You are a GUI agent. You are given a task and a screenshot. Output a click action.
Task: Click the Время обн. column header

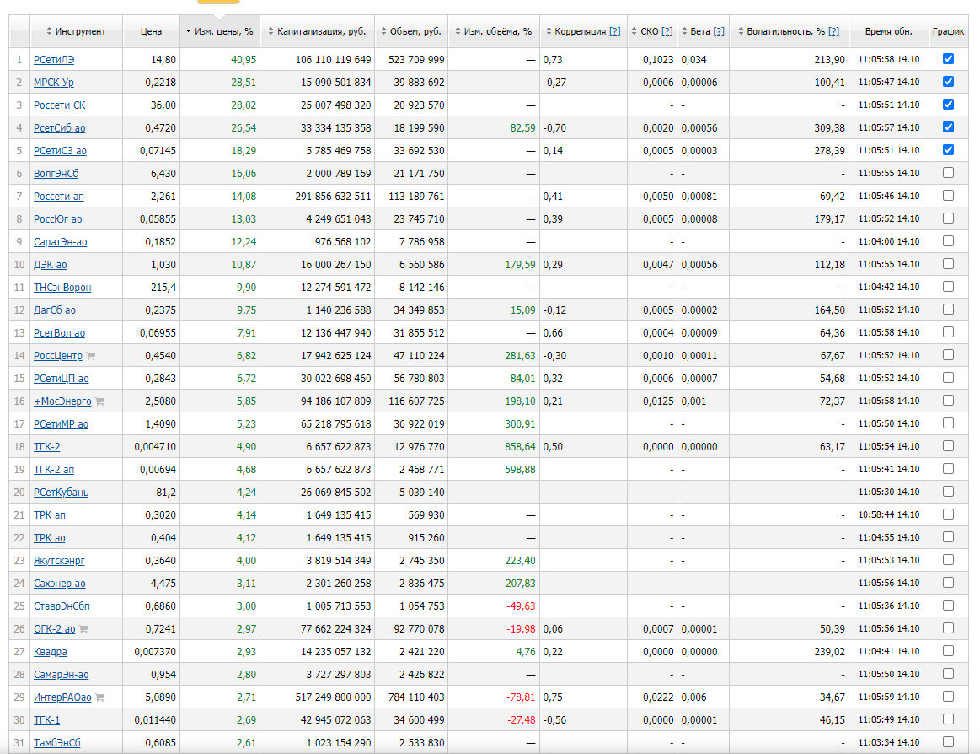click(x=889, y=31)
